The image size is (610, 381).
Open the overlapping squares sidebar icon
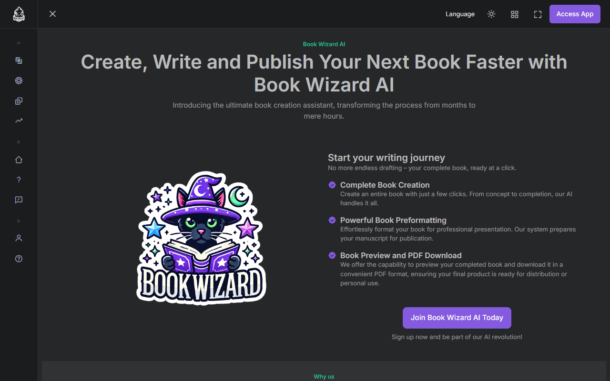pyautogui.click(x=19, y=60)
